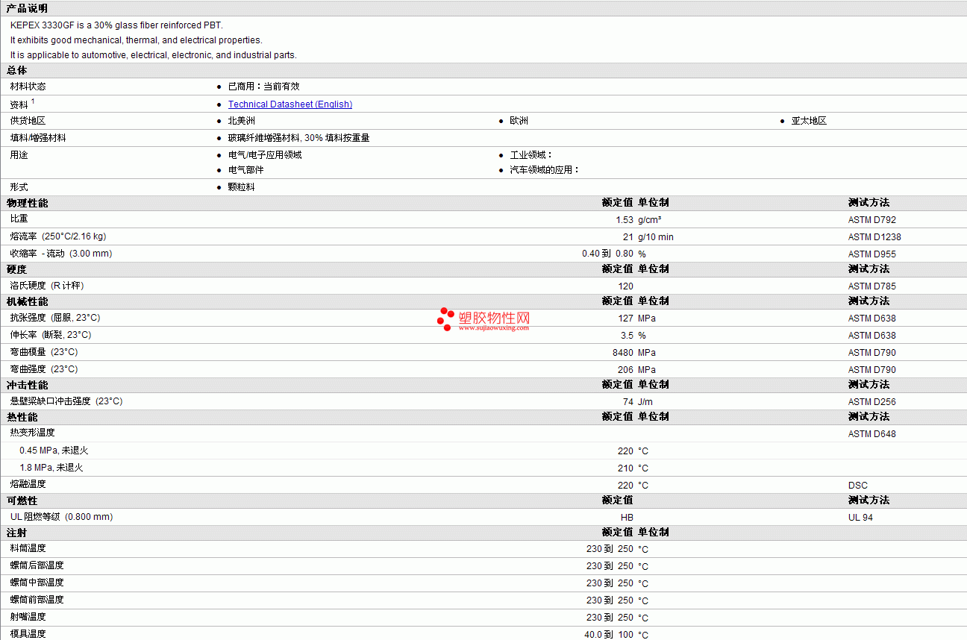Select ASTM D792 test method
The width and height of the screenshot is (967, 640).
point(872,220)
